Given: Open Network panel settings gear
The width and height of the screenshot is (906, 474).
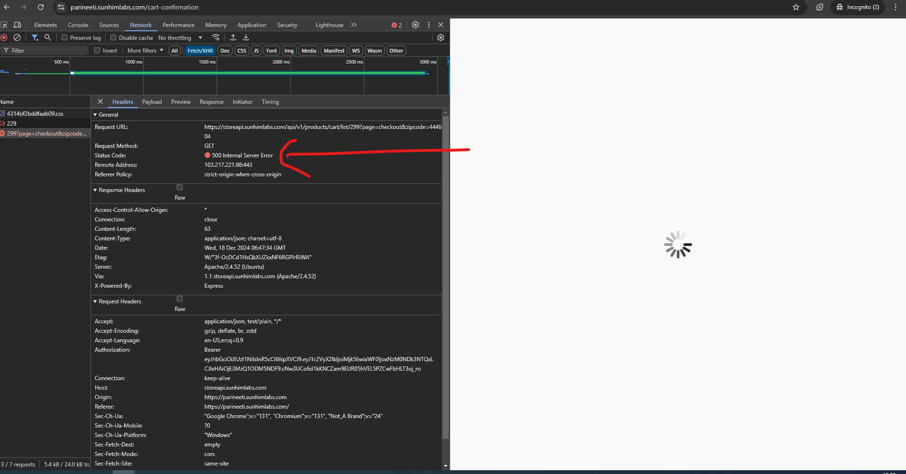Looking at the screenshot, I should pos(441,37).
